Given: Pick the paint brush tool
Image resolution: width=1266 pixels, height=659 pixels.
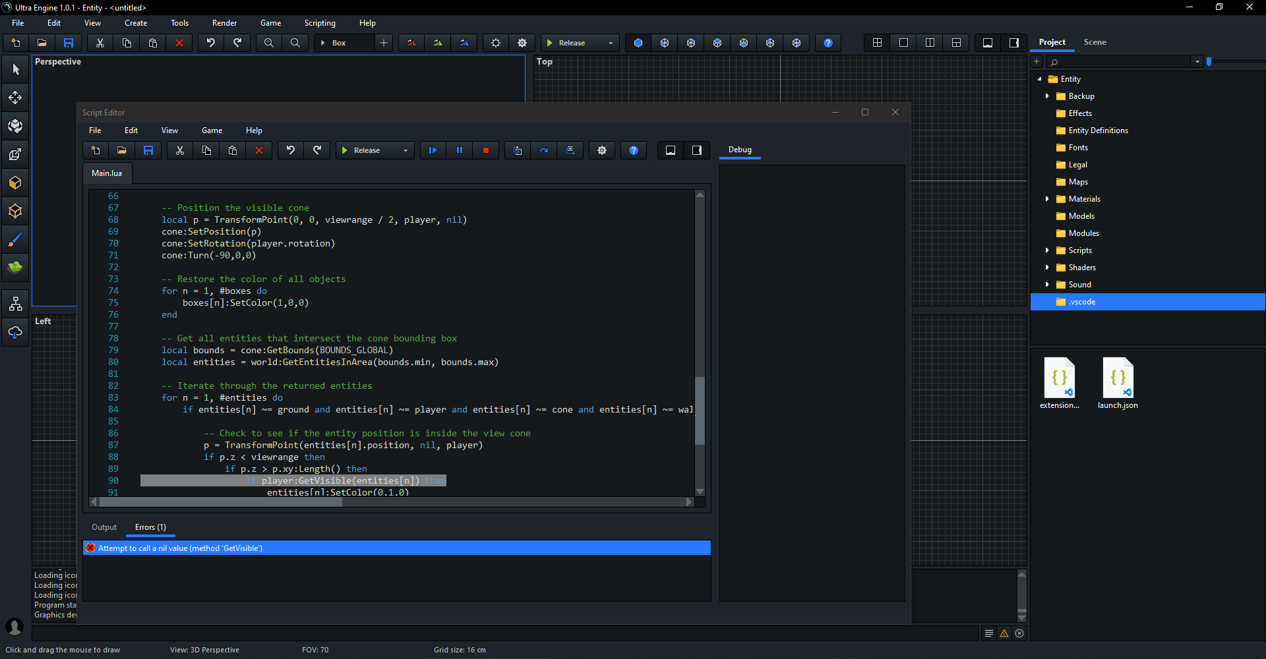Looking at the screenshot, I should (x=15, y=239).
